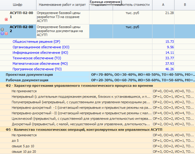This screenshot has width=195, height=154.
Task: Click value 33.77
Action: [170, 58]
